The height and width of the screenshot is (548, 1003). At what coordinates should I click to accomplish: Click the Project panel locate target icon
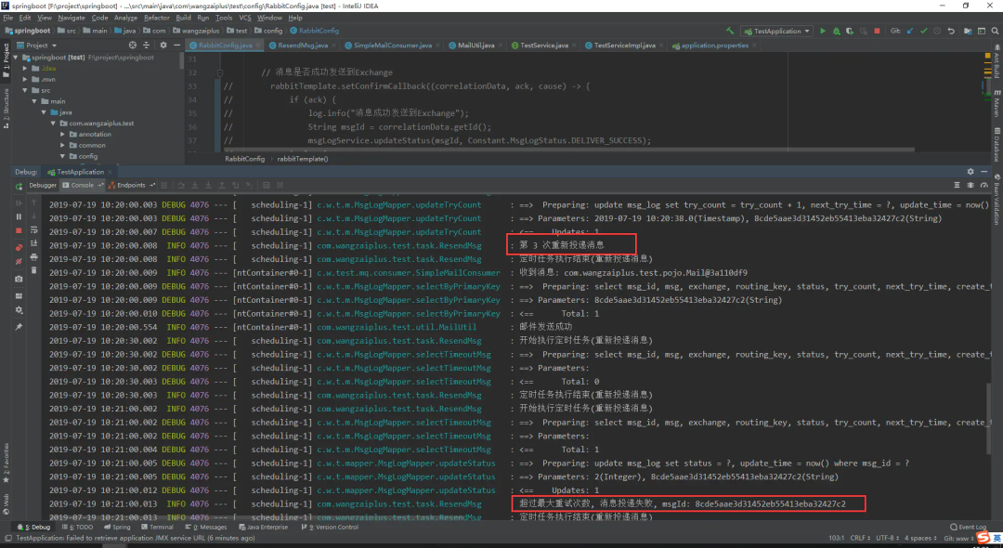pos(133,46)
